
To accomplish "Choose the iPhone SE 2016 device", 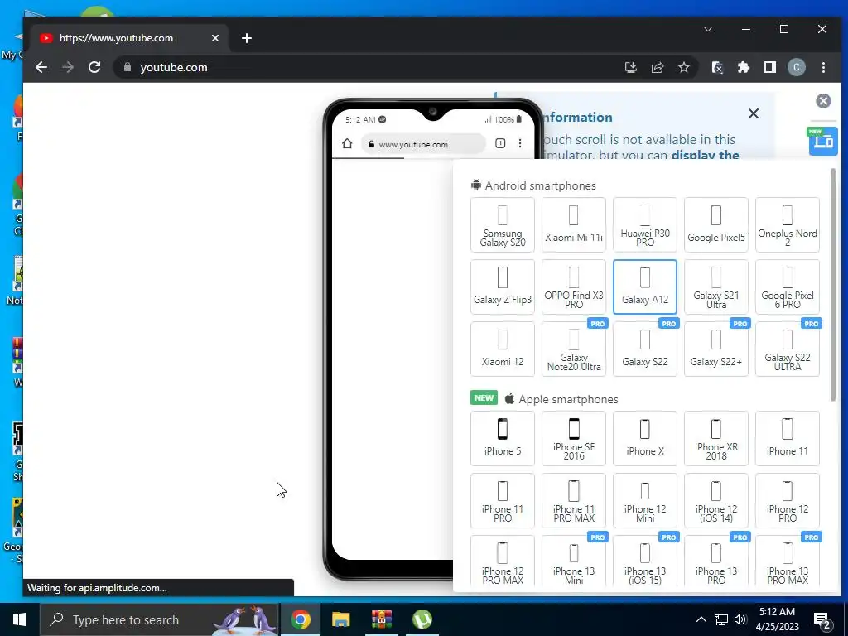I will 574,438.
